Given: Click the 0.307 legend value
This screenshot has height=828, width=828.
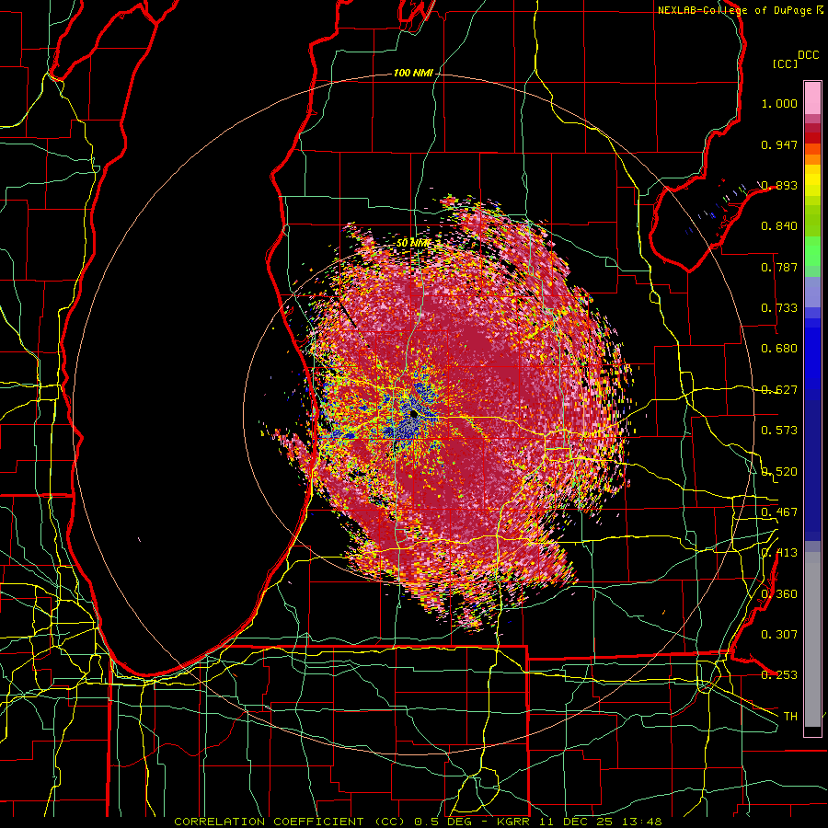Looking at the screenshot, I should point(779,635).
